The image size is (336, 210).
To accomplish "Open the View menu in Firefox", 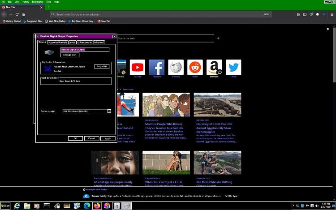I will click(17, 2).
